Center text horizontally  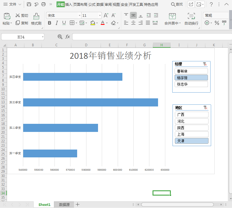point(133,23)
